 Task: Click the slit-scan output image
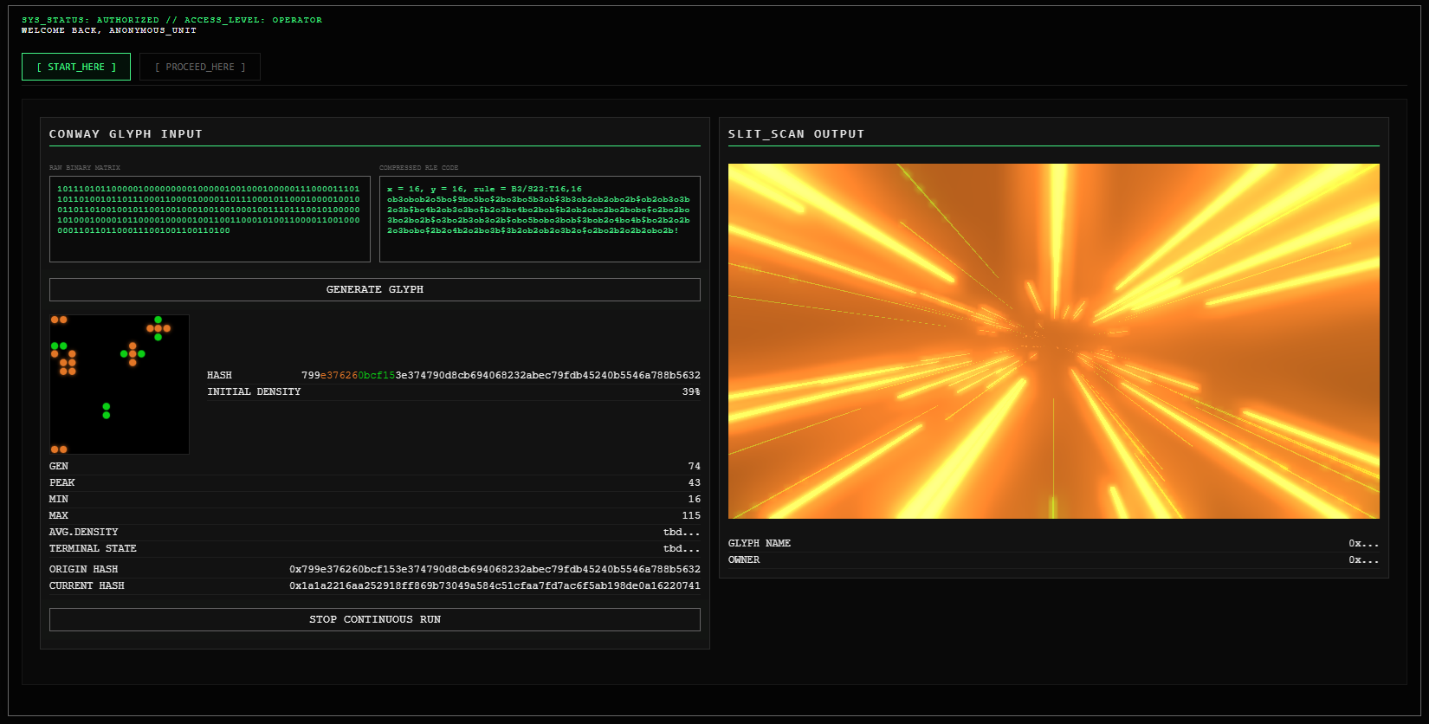1054,341
